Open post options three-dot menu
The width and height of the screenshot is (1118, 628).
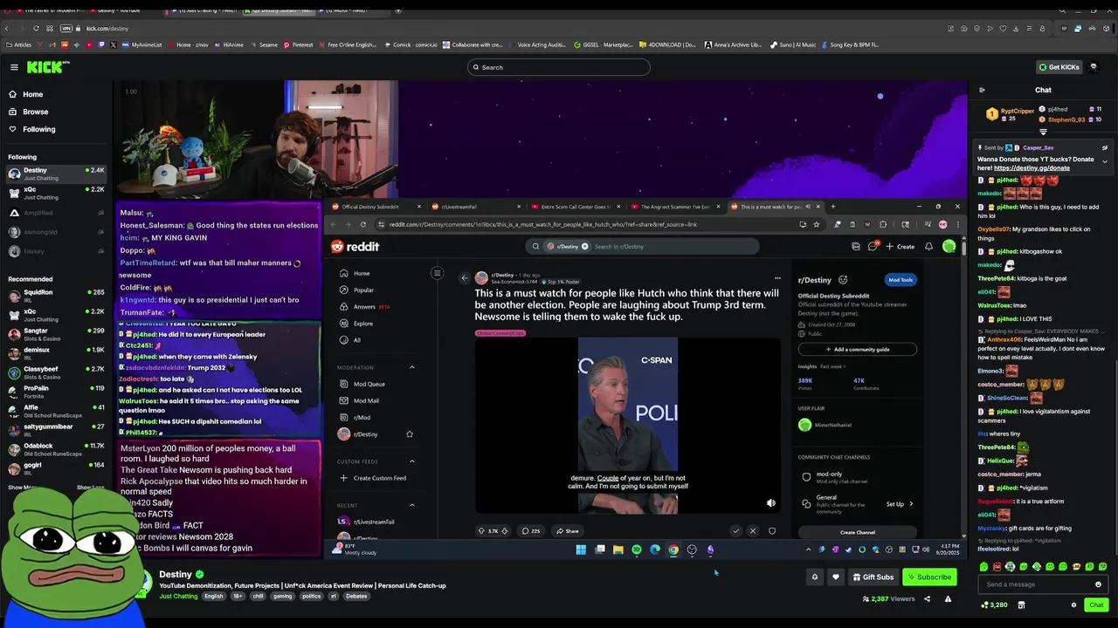pyautogui.click(x=777, y=278)
